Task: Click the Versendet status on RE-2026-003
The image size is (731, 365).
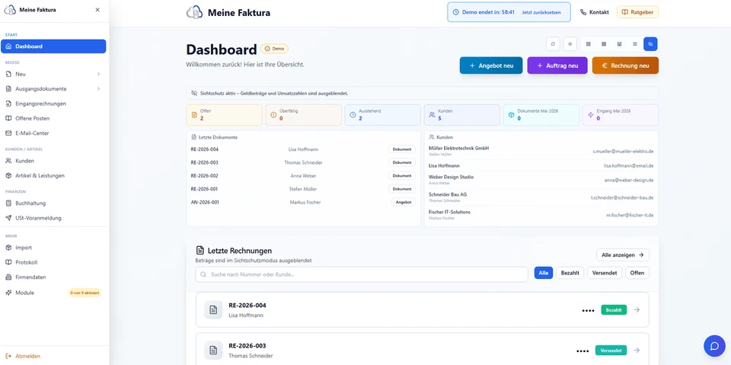Action: [611, 350]
